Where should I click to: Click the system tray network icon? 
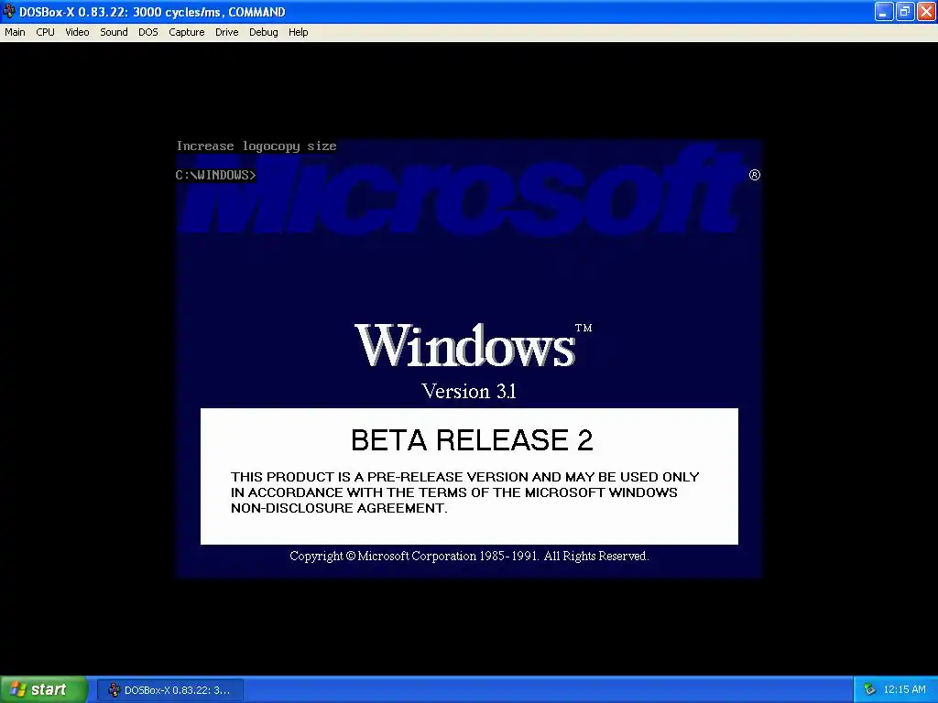point(869,690)
